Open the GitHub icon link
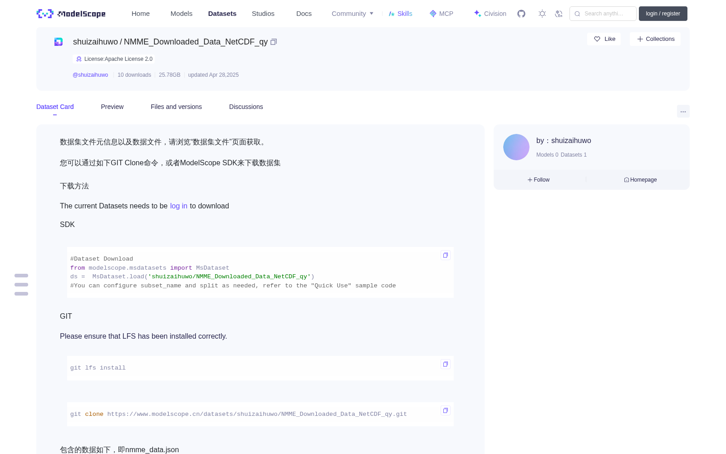Image resolution: width=726 pixels, height=454 pixels. (521, 14)
